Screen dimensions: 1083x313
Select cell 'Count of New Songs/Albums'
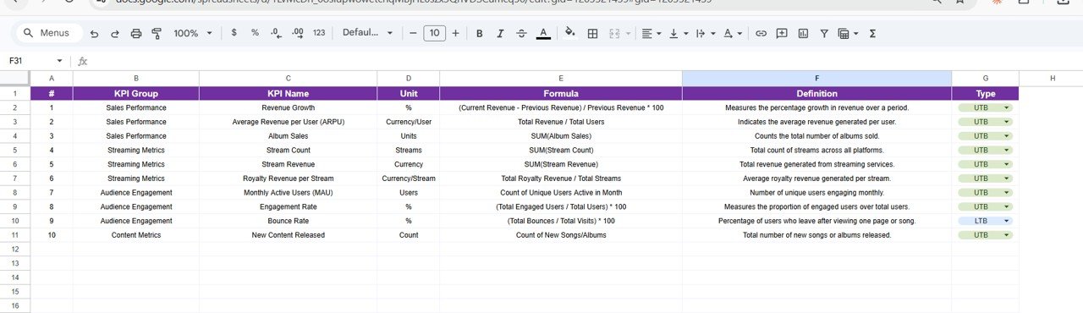pyautogui.click(x=561, y=235)
